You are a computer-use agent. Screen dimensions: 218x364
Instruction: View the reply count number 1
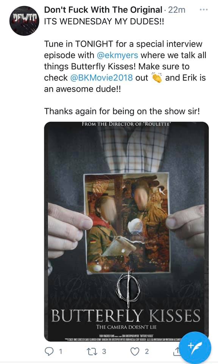coord(61,351)
